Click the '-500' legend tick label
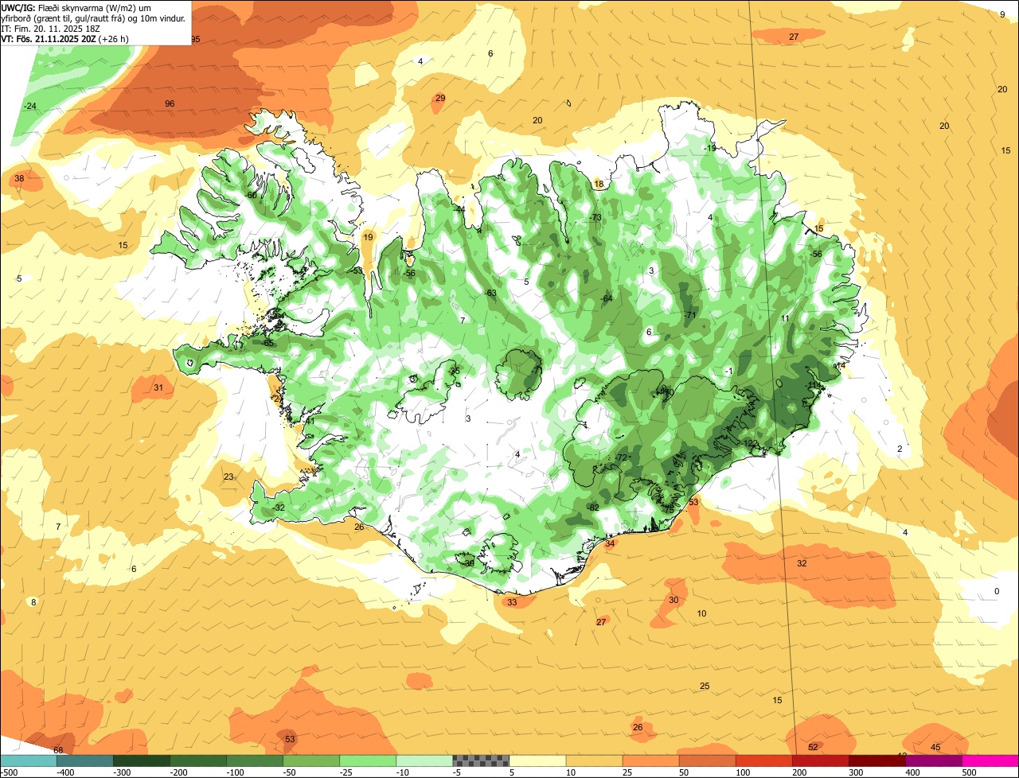This screenshot has width=1019, height=778. (9, 772)
